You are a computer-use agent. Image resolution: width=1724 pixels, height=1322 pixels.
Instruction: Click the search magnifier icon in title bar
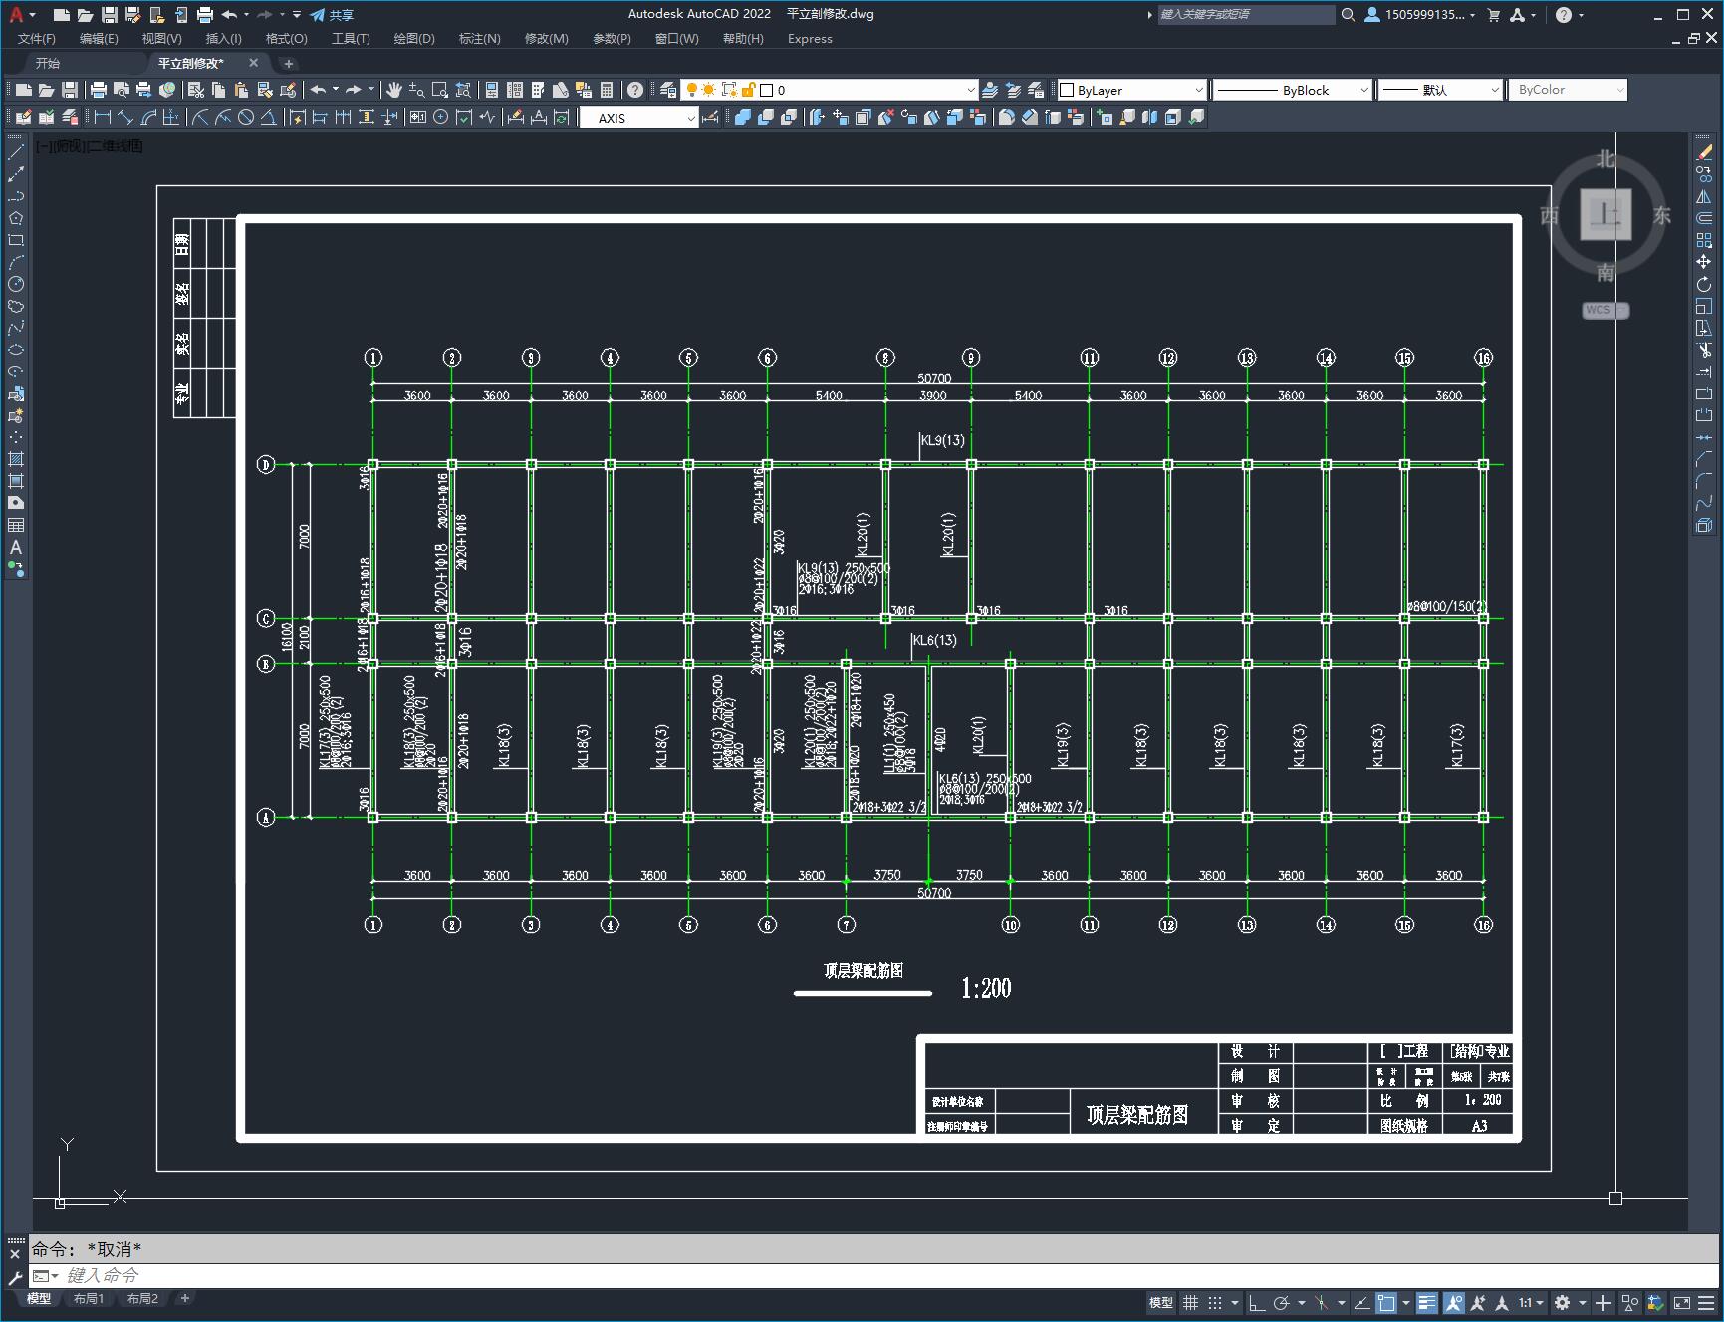1348,15
